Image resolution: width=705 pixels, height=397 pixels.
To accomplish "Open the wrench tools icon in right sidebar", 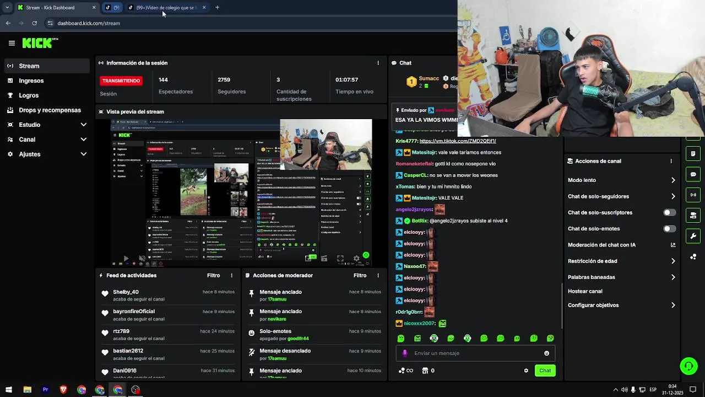I will coord(693,236).
